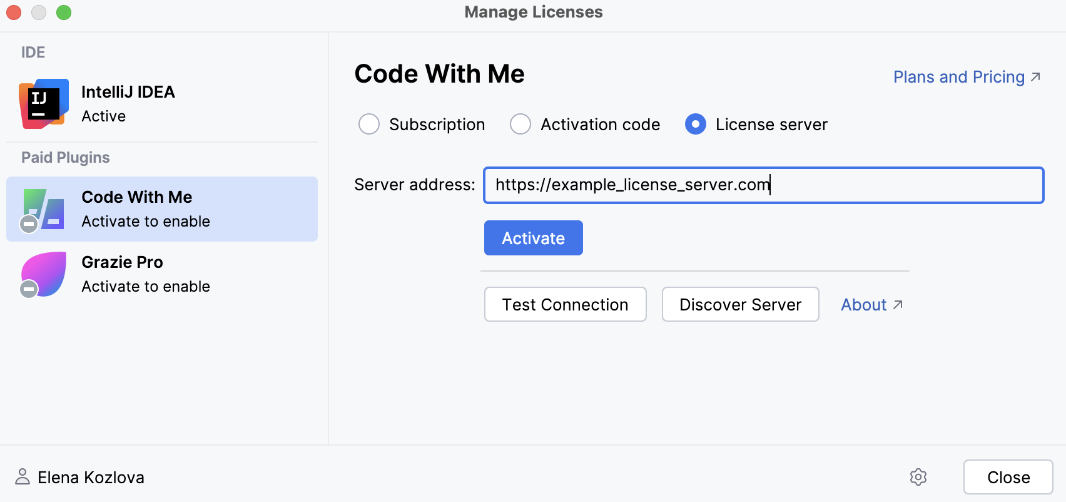The width and height of the screenshot is (1066, 502).
Task: Click the Server address label
Action: (x=415, y=185)
